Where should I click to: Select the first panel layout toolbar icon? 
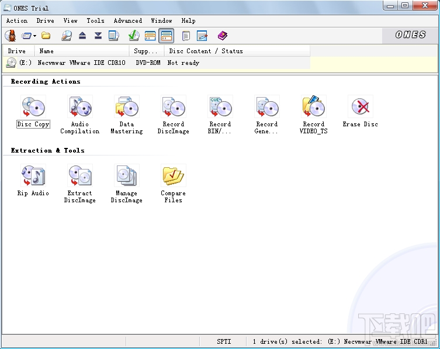[150, 36]
